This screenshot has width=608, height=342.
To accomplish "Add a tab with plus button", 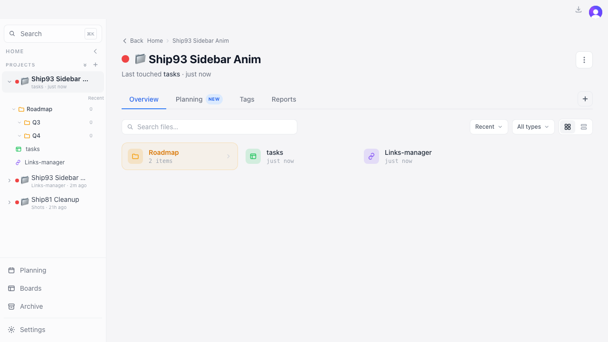I will [585, 99].
